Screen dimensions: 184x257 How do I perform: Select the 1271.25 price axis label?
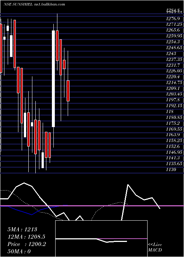(174, 25)
